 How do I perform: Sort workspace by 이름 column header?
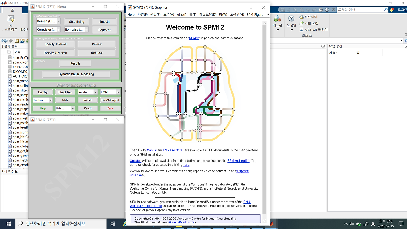[341, 53]
